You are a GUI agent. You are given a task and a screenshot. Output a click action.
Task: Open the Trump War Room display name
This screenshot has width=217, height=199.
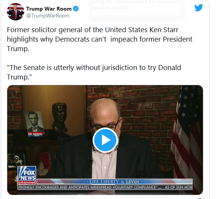(49, 9)
